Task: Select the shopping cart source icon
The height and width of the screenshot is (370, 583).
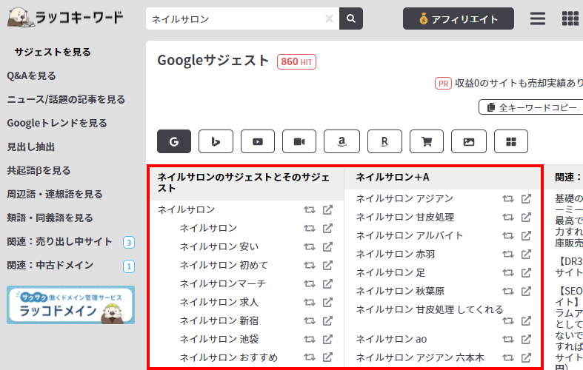Action: point(427,141)
